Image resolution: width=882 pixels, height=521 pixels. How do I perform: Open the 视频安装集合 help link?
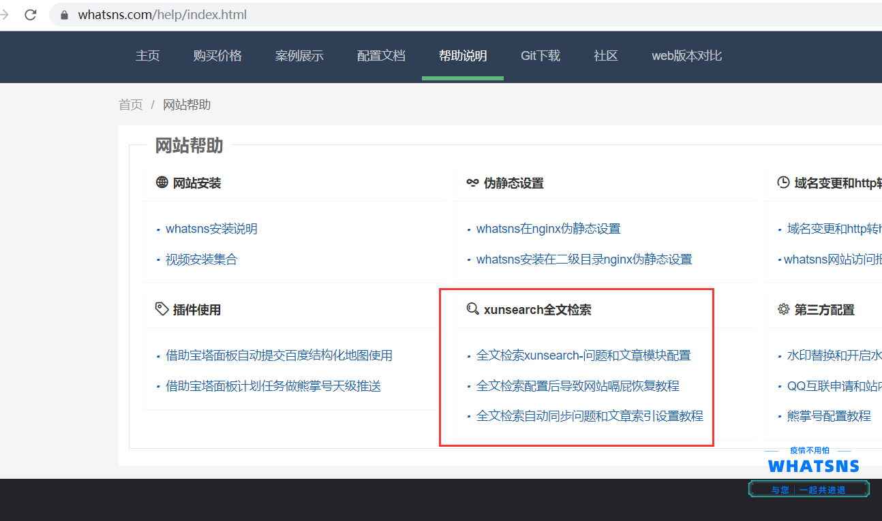[201, 259]
